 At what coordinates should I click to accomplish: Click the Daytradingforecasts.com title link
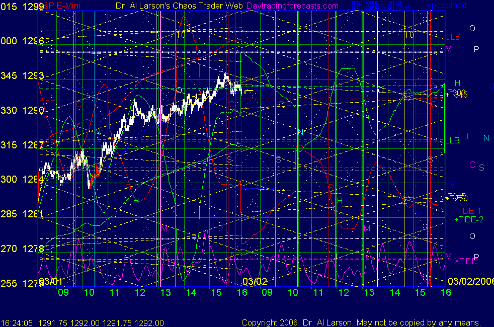(x=292, y=6)
